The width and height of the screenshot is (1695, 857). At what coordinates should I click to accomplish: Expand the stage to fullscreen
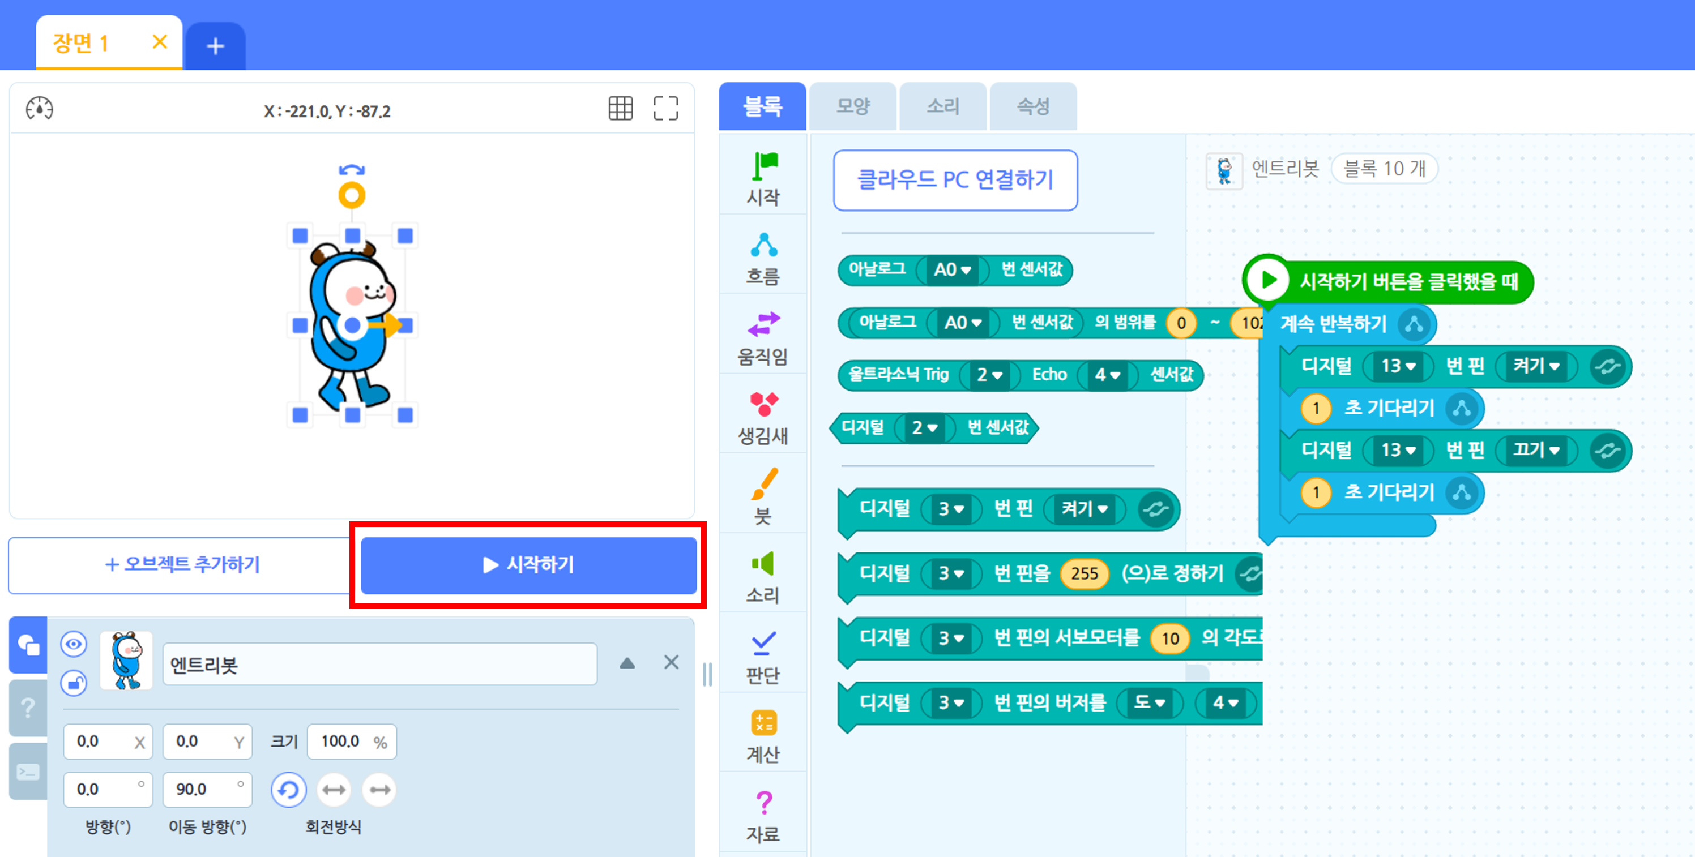click(x=665, y=109)
